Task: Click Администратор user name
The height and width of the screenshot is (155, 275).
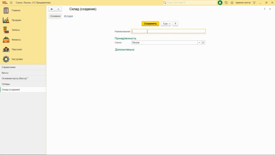Action: click(243, 3)
